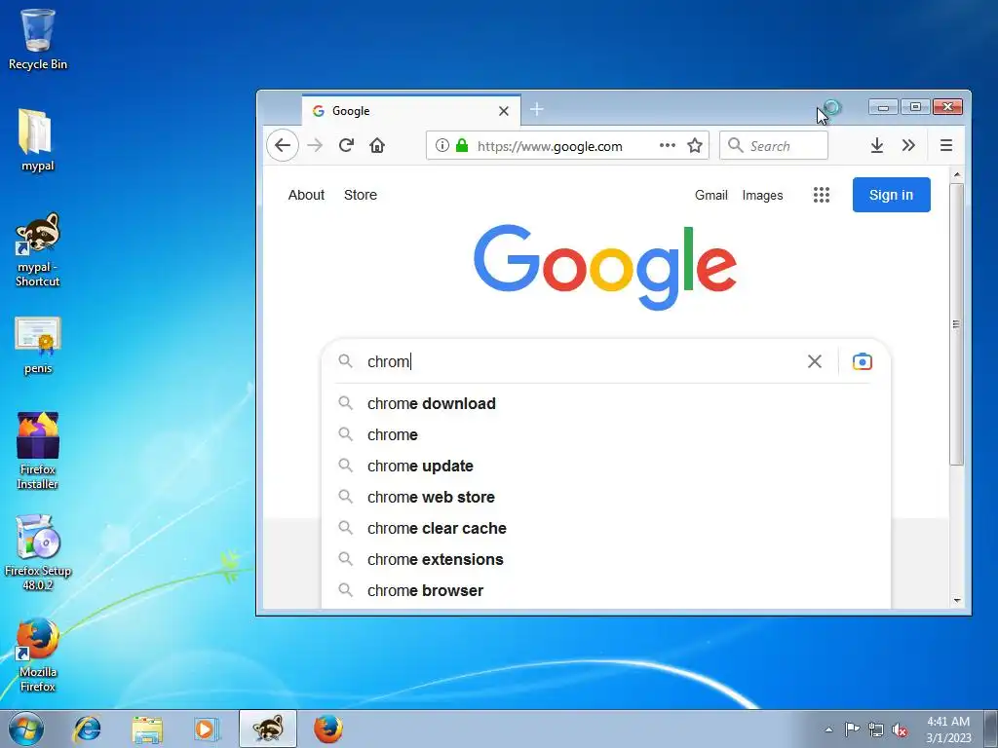Select the Firefox Installer desktop icon
The width and height of the screenshot is (998, 748).
[38, 450]
